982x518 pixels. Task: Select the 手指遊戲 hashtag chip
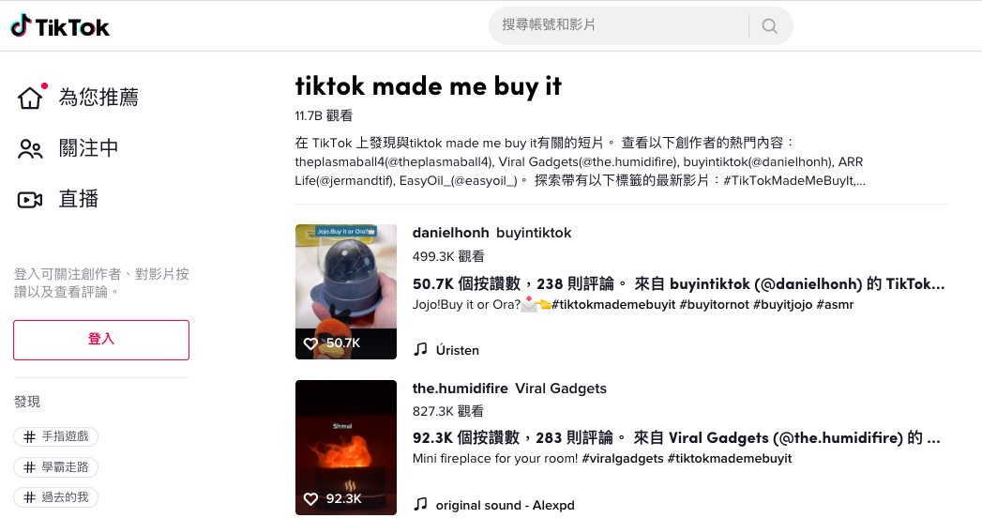coord(56,436)
